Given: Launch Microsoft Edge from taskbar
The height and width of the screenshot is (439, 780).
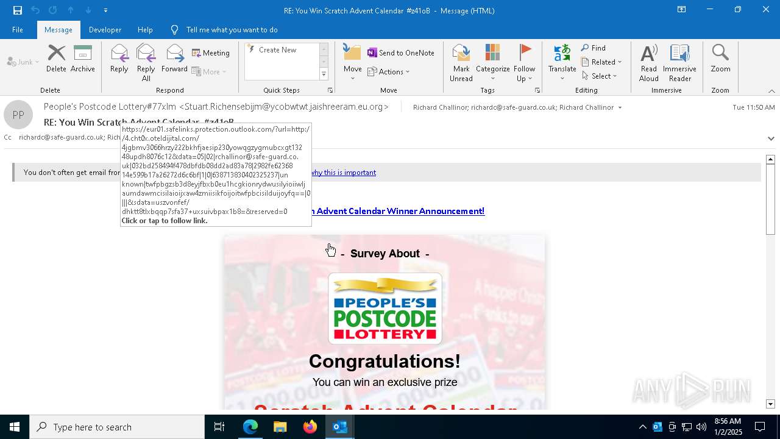Looking at the screenshot, I should click(x=250, y=427).
